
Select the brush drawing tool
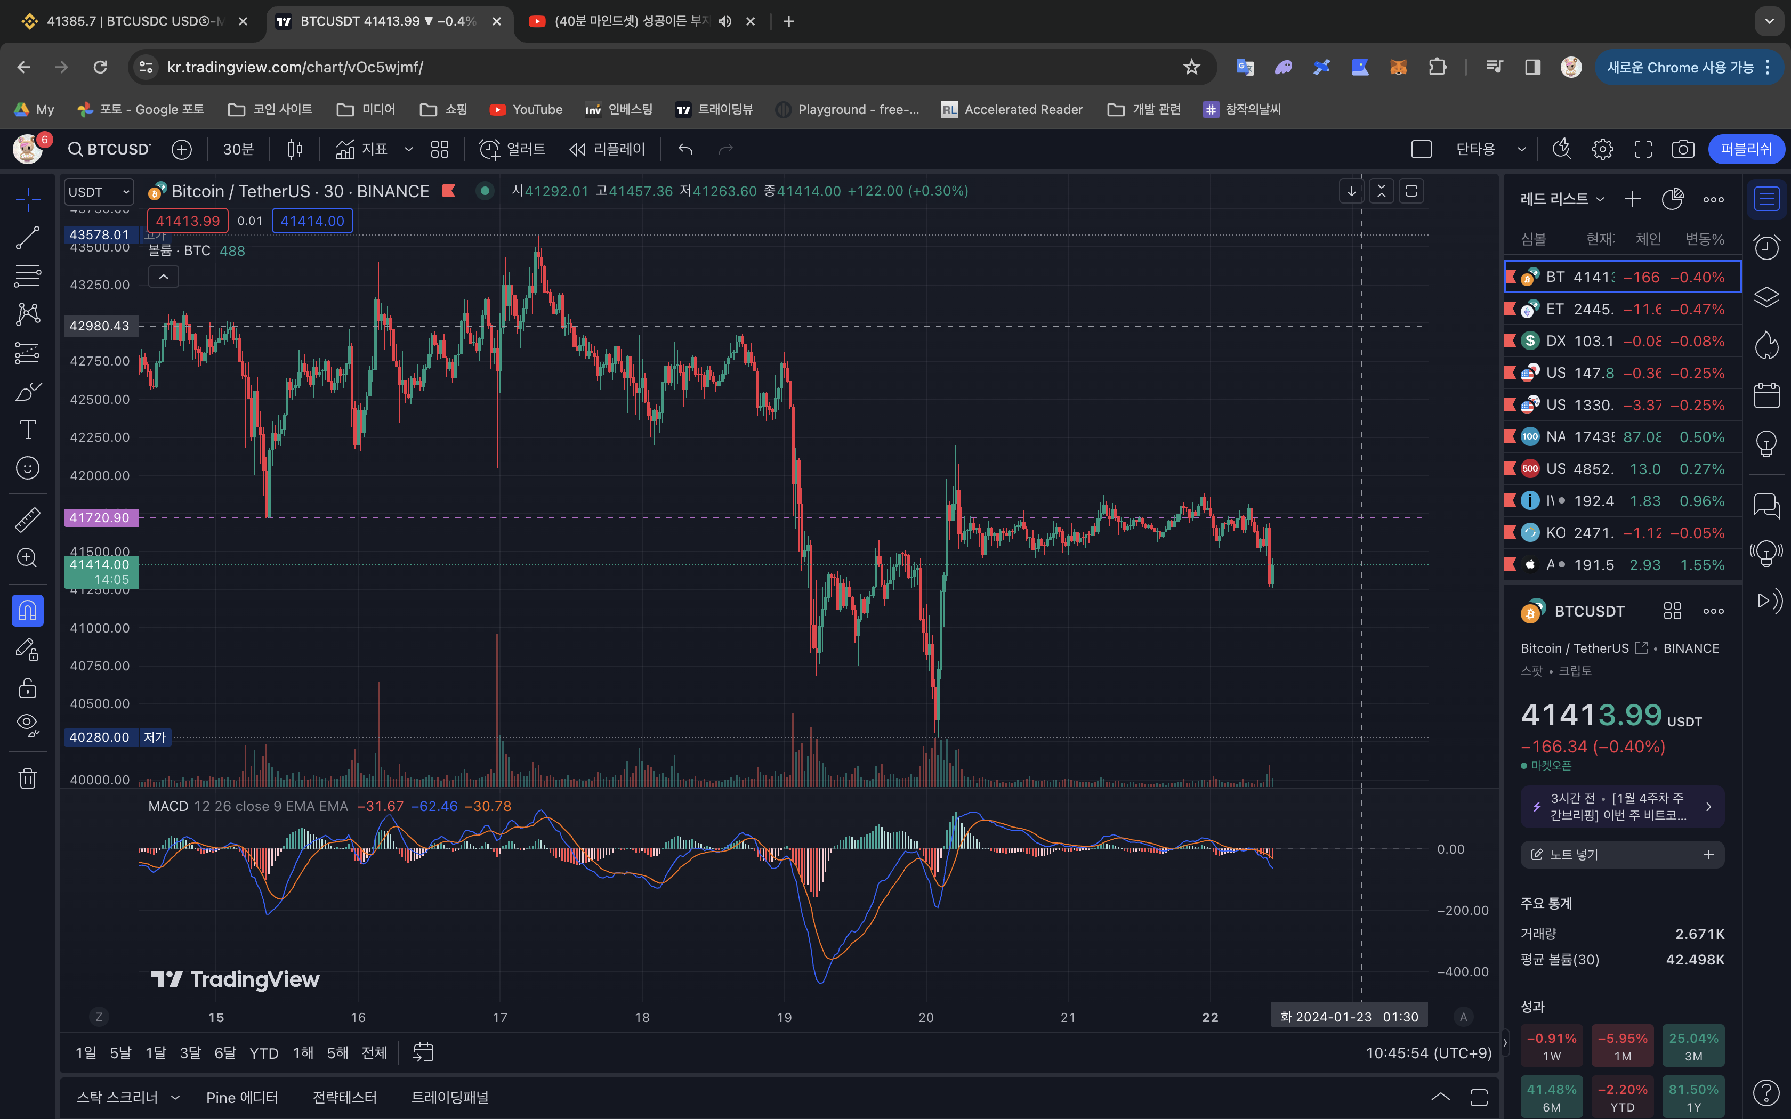pos(27,392)
